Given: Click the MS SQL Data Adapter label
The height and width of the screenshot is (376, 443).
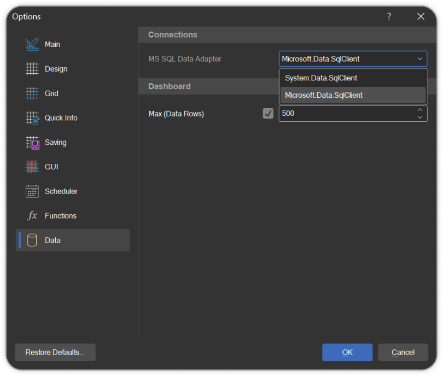Looking at the screenshot, I should pos(185,59).
